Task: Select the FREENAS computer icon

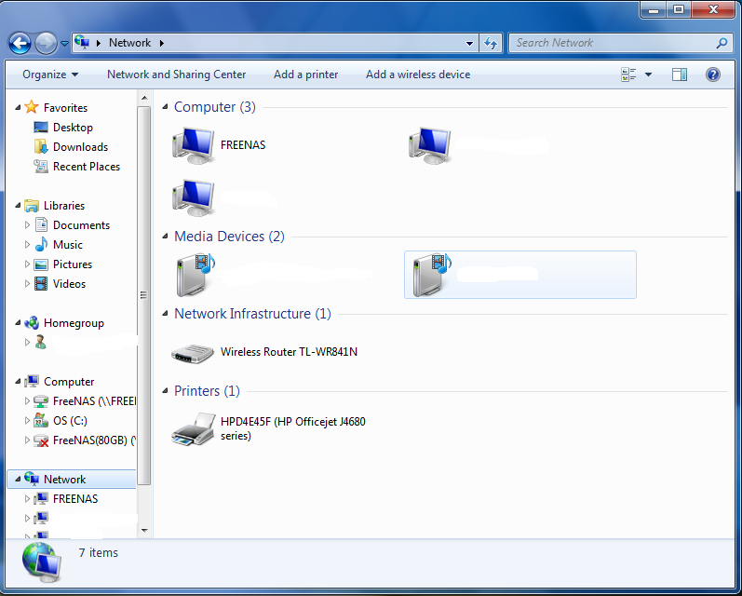Action: 194,145
